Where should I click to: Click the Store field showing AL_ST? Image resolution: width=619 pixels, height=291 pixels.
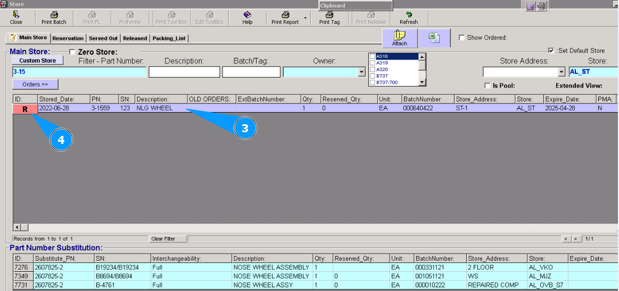tap(593, 72)
